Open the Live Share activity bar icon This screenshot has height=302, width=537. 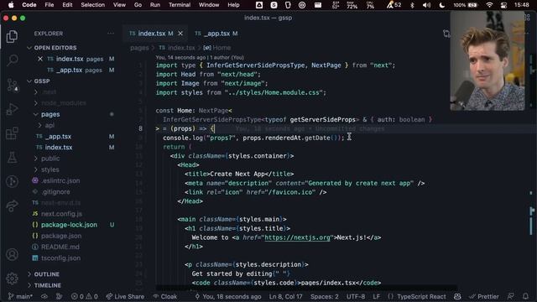coord(12,206)
